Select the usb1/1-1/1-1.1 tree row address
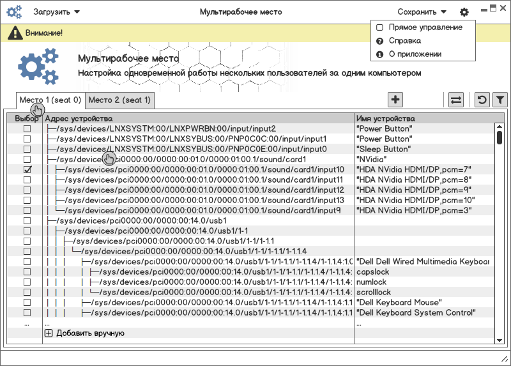511x366 pixels. [x=173, y=241]
